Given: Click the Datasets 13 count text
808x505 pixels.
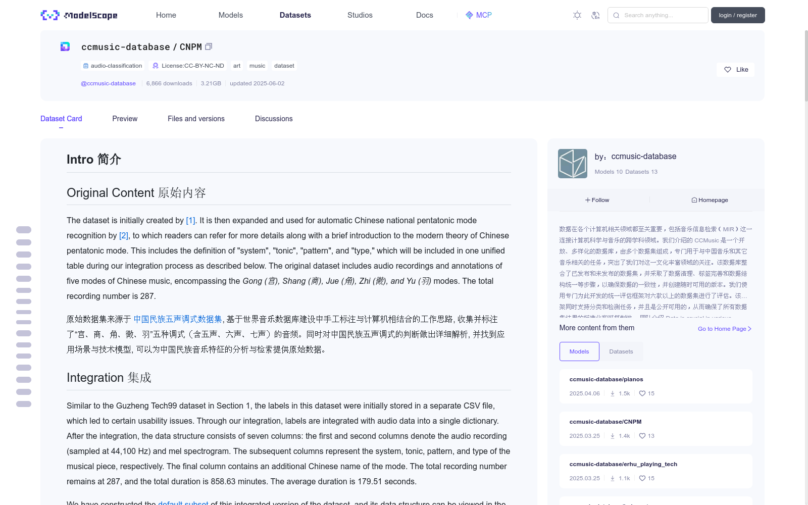Looking at the screenshot, I should (641, 172).
